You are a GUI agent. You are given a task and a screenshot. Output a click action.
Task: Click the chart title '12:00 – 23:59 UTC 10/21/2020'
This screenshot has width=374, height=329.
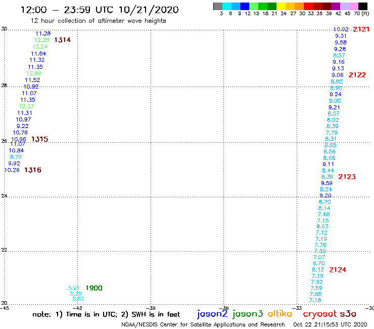(x=100, y=10)
